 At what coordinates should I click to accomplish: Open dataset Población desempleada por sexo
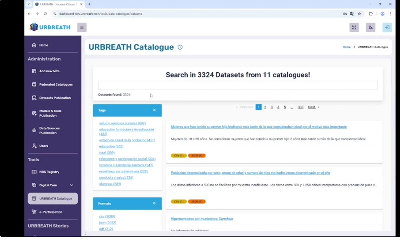point(250,173)
